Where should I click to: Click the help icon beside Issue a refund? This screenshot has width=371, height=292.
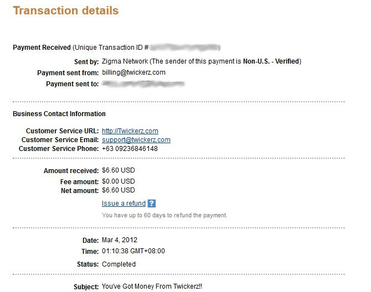pyautogui.click(x=151, y=204)
